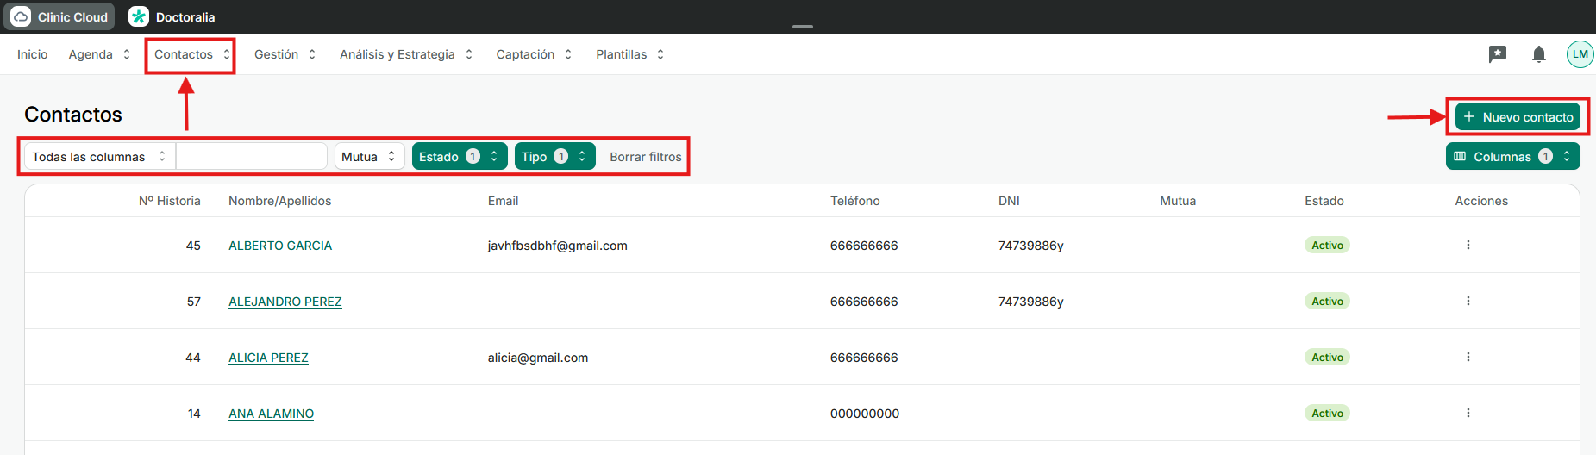This screenshot has width=1596, height=455.
Task: Switch to Clinic Cloud app tab
Action: [x=59, y=17]
